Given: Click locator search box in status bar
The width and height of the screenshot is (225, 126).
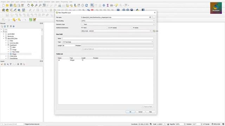Looking at the screenshot, I should tap(12, 124).
